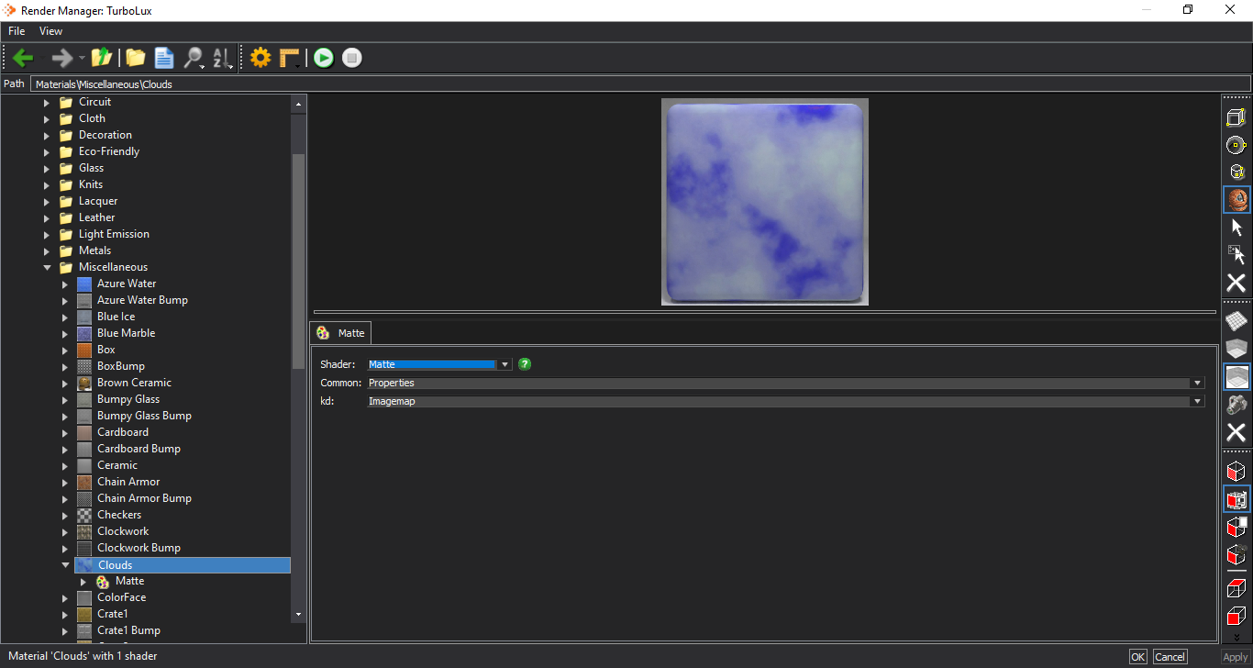Open the View menu
The image size is (1253, 668).
(50, 31)
